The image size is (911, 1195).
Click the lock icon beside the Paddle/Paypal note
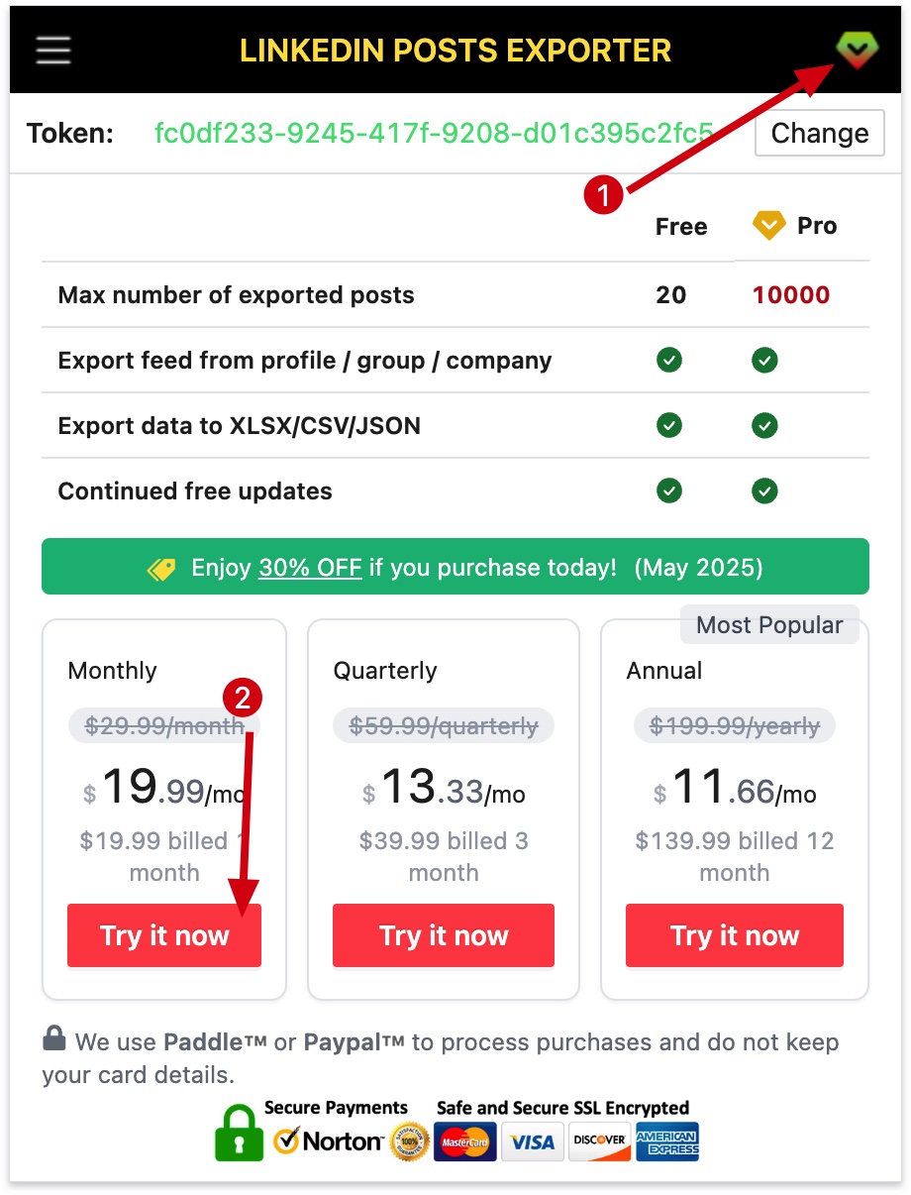56,1040
